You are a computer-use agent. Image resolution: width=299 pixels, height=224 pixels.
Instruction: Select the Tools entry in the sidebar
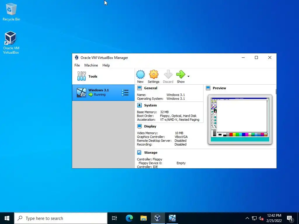(103, 76)
